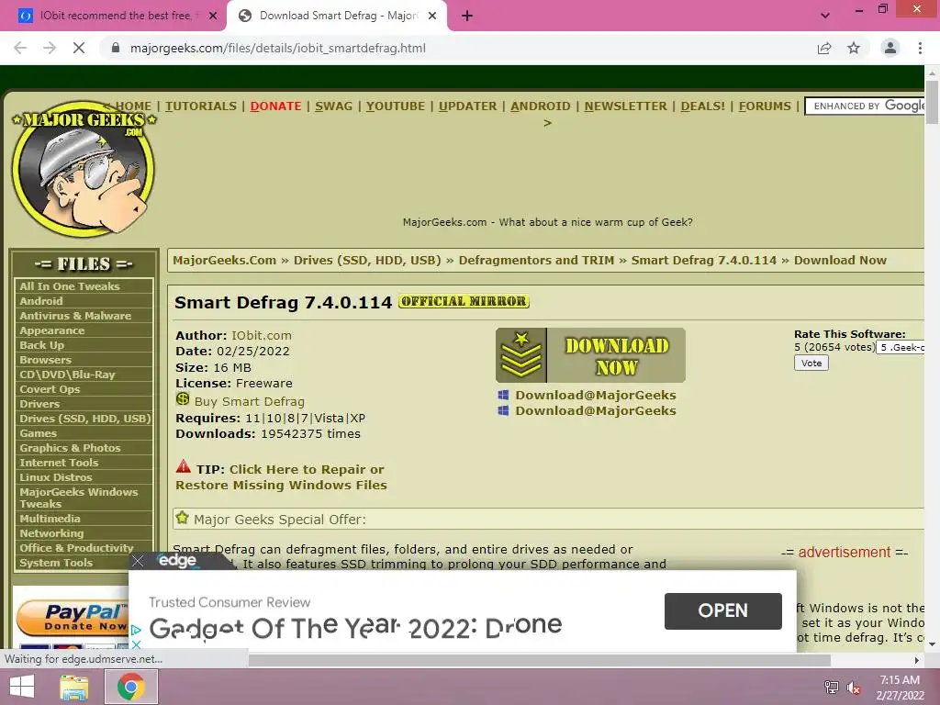
Task: Click Defragmentors and TRIM breadcrumb
Action: 536,260
